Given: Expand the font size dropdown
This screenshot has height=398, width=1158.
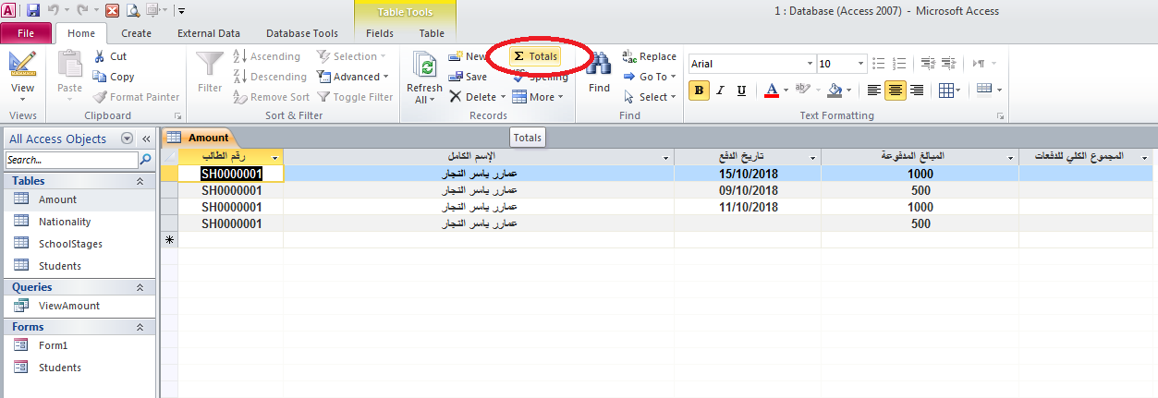Looking at the screenshot, I should pos(859,64).
